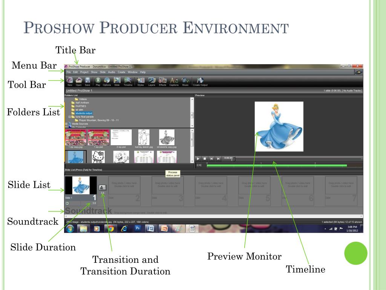Select the cinderella copy.jpg thumbnail
Screen dimensions: 386x290
(x=167, y=137)
